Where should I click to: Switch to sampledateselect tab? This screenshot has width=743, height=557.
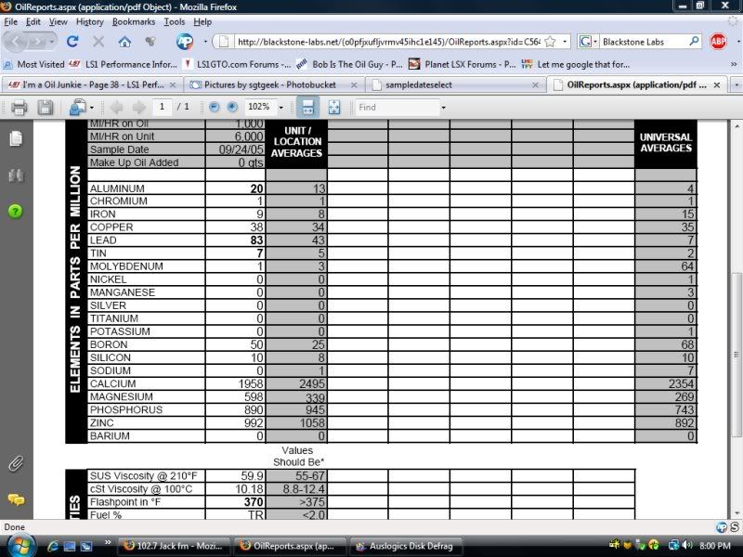click(x=455, y=84)
